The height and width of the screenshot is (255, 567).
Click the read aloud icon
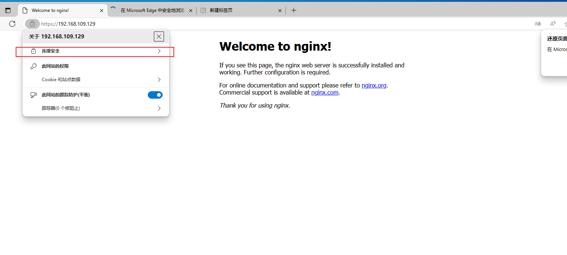pos(553,24)
